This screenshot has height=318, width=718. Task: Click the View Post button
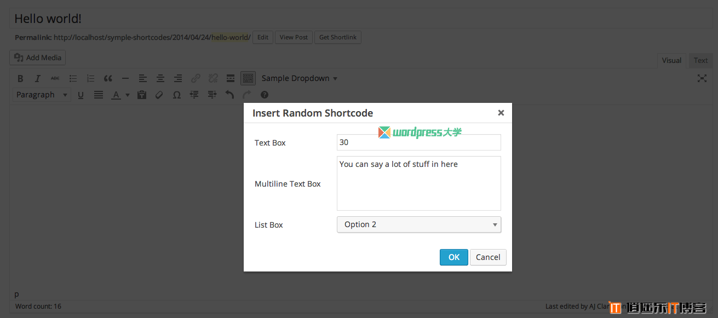(x=294, y=37)
